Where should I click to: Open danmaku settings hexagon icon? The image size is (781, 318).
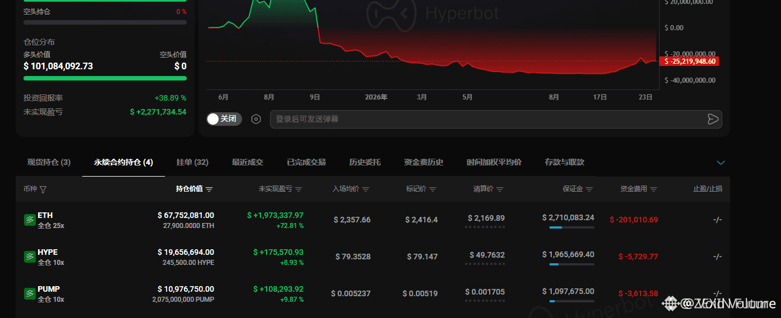[x=256, y=119]
